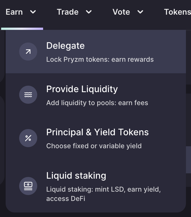Screen dimensions: 191x217
Task: Click the gradient underline beneath Earn
Action: 22,28
